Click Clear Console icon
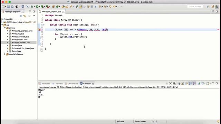The image size is (221, 124). coord(179,83)
